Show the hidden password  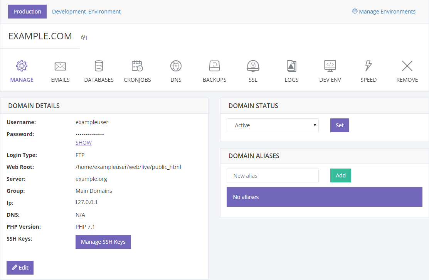tap(84, 143)
